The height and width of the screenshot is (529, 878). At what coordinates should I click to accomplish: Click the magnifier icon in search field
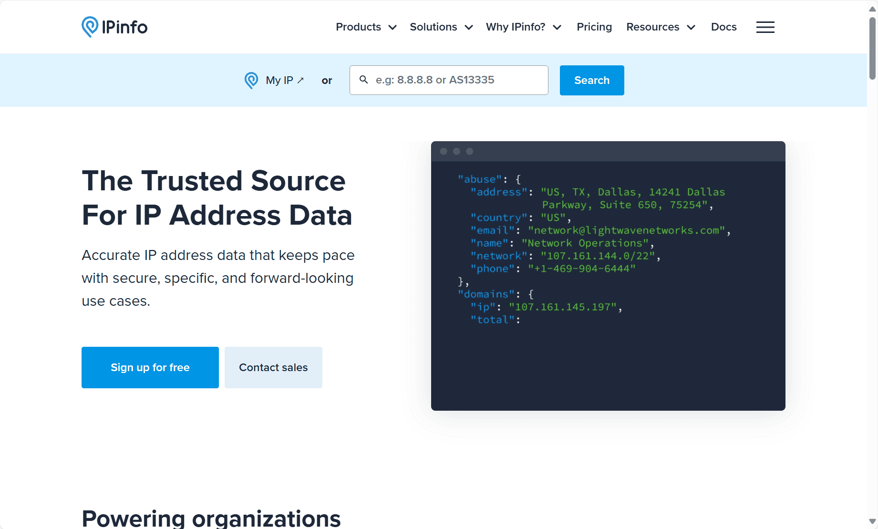(x=363, y=80)
